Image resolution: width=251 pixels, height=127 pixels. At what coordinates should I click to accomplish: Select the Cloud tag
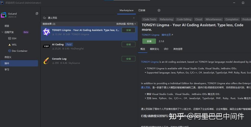(x=199, y=20)
